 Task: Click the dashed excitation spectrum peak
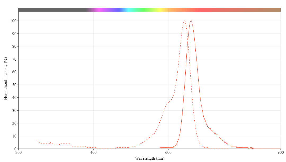(185, 21)
